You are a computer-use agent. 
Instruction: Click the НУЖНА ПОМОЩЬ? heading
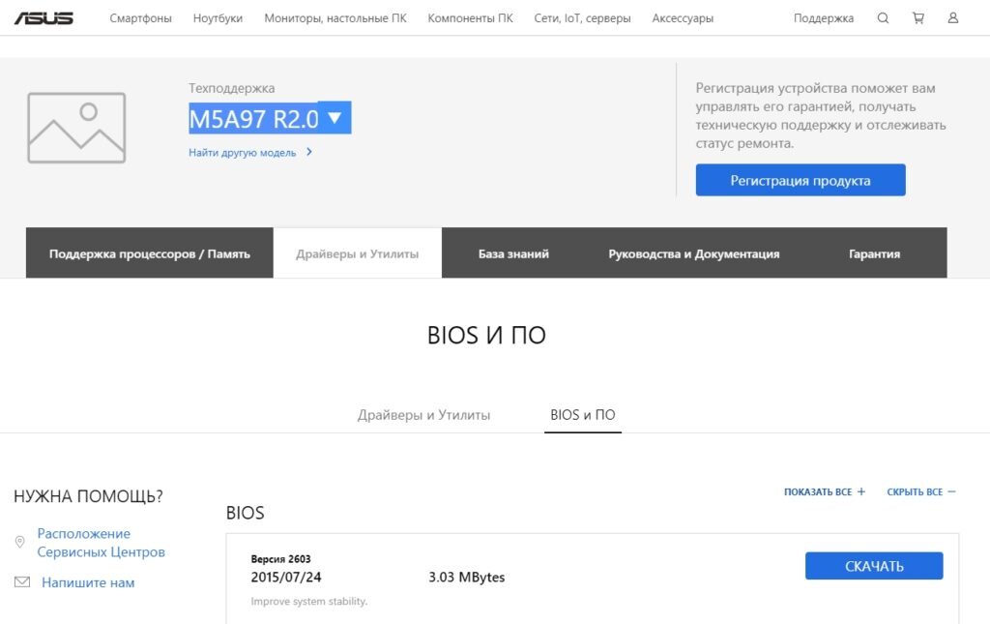pos(88,496)
